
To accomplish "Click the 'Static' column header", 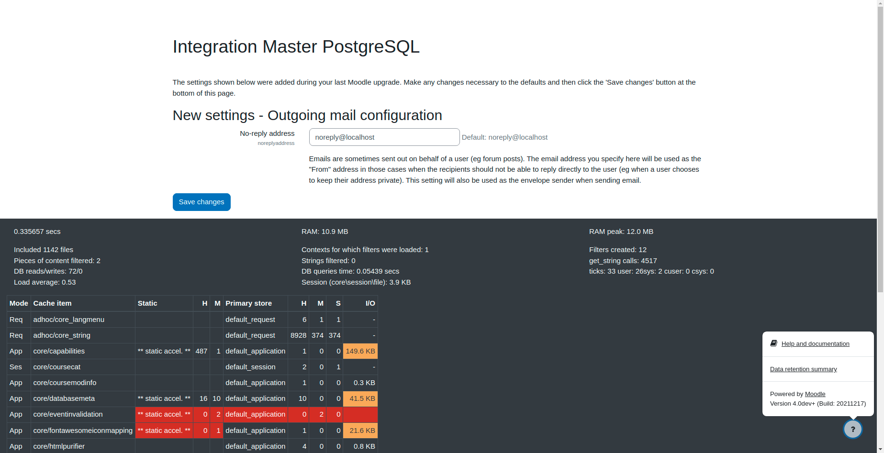I will coord(164,303).
